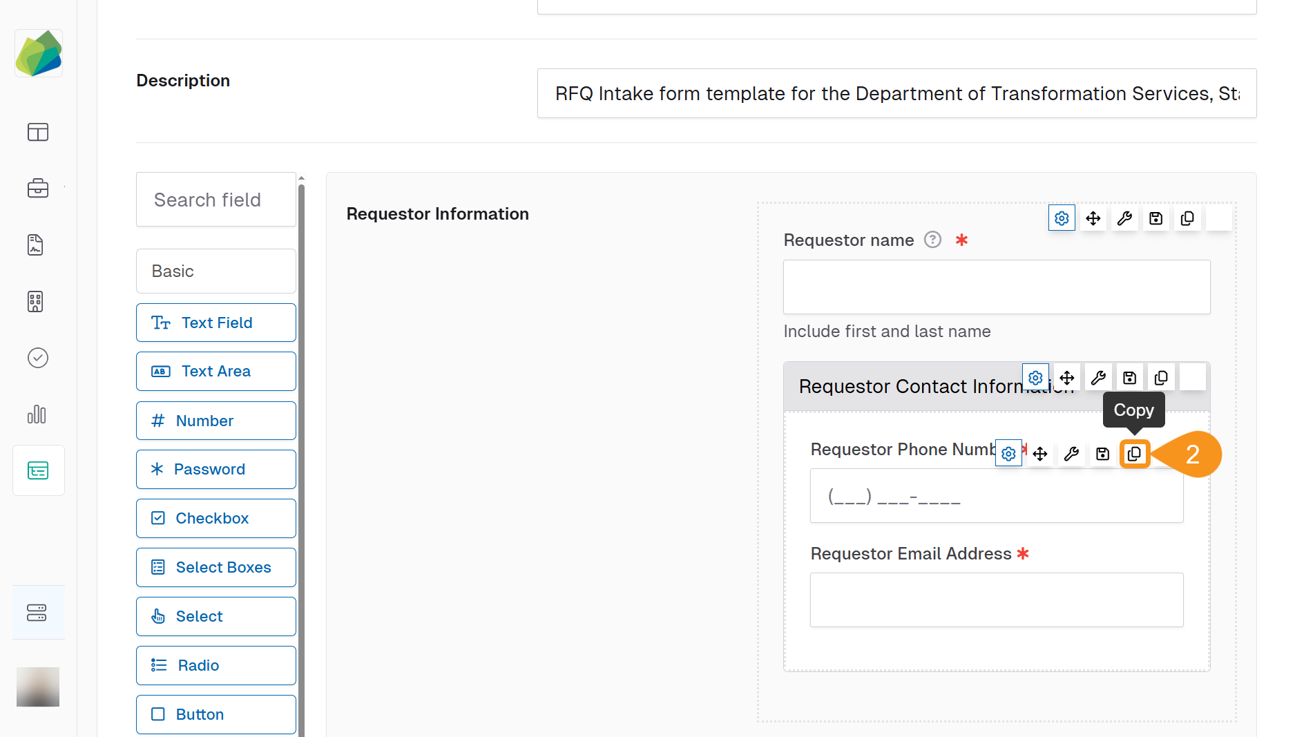Open the server icon in sidebar
Screen dimensions: 1295x737
tap(37, 613)
